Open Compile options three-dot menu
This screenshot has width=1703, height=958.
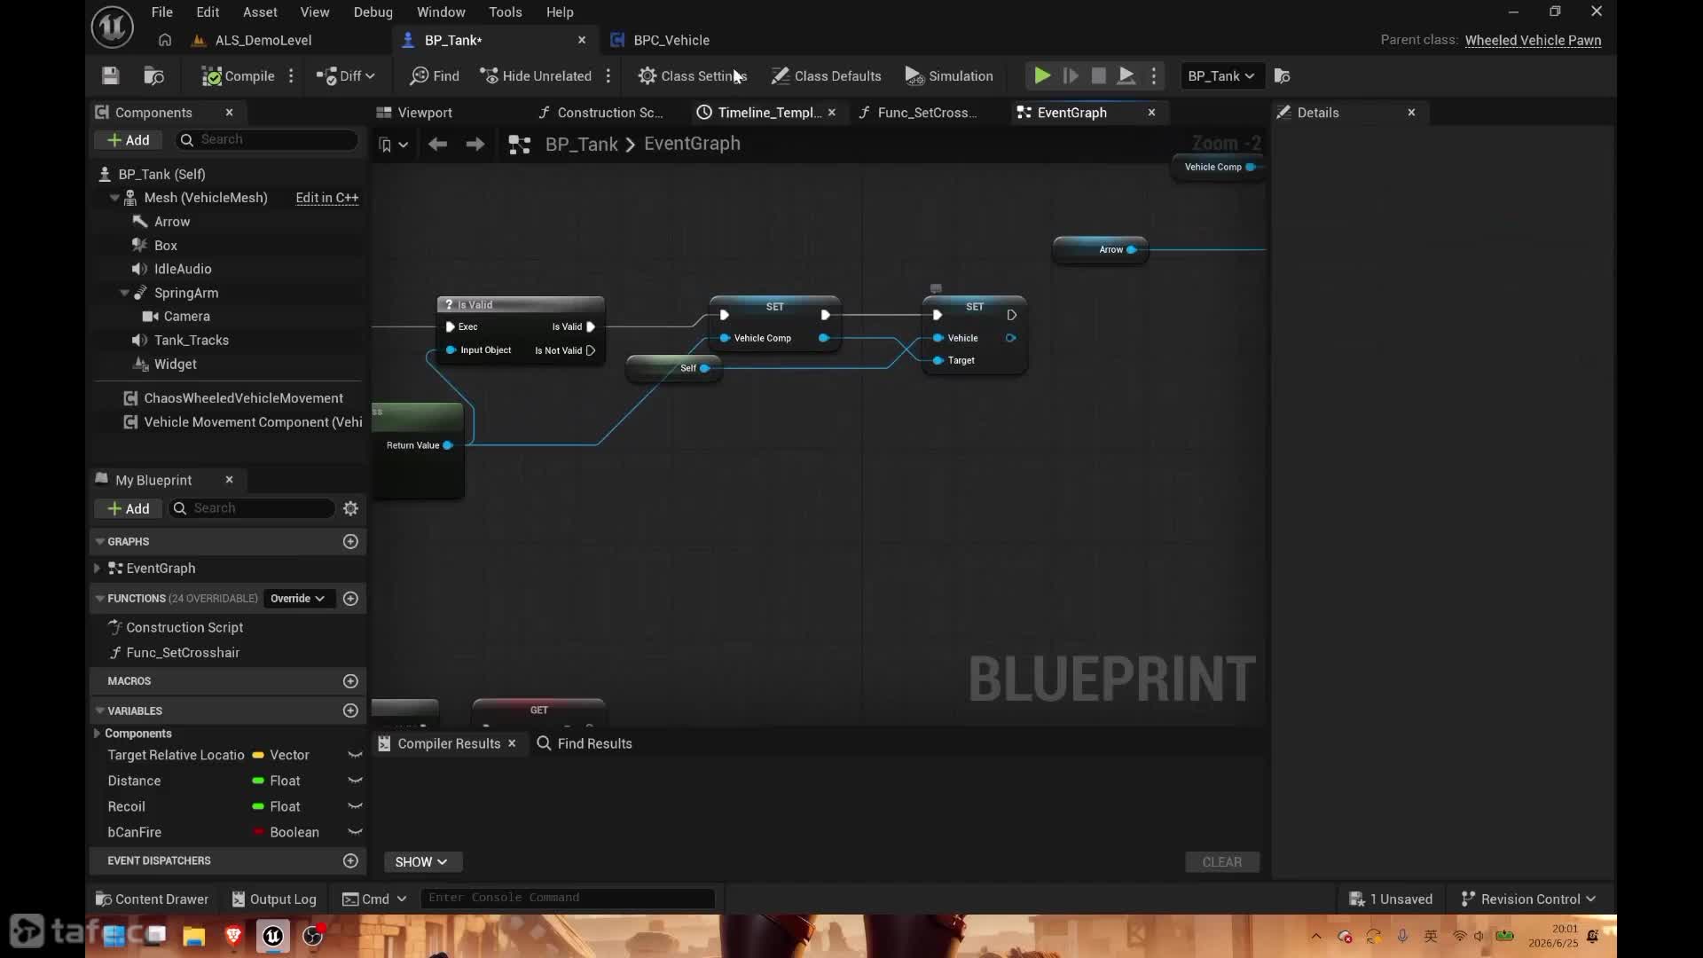point(291,76)
